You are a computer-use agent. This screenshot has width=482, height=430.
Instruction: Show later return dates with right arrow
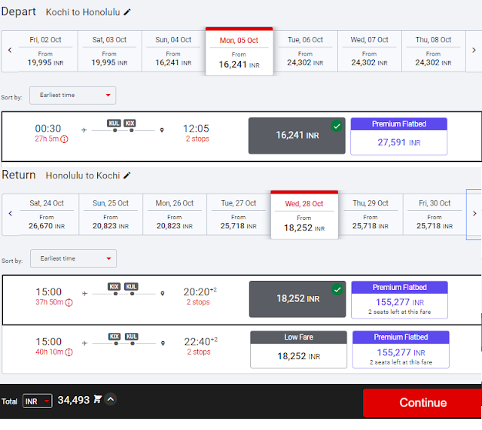coord(474,213)
